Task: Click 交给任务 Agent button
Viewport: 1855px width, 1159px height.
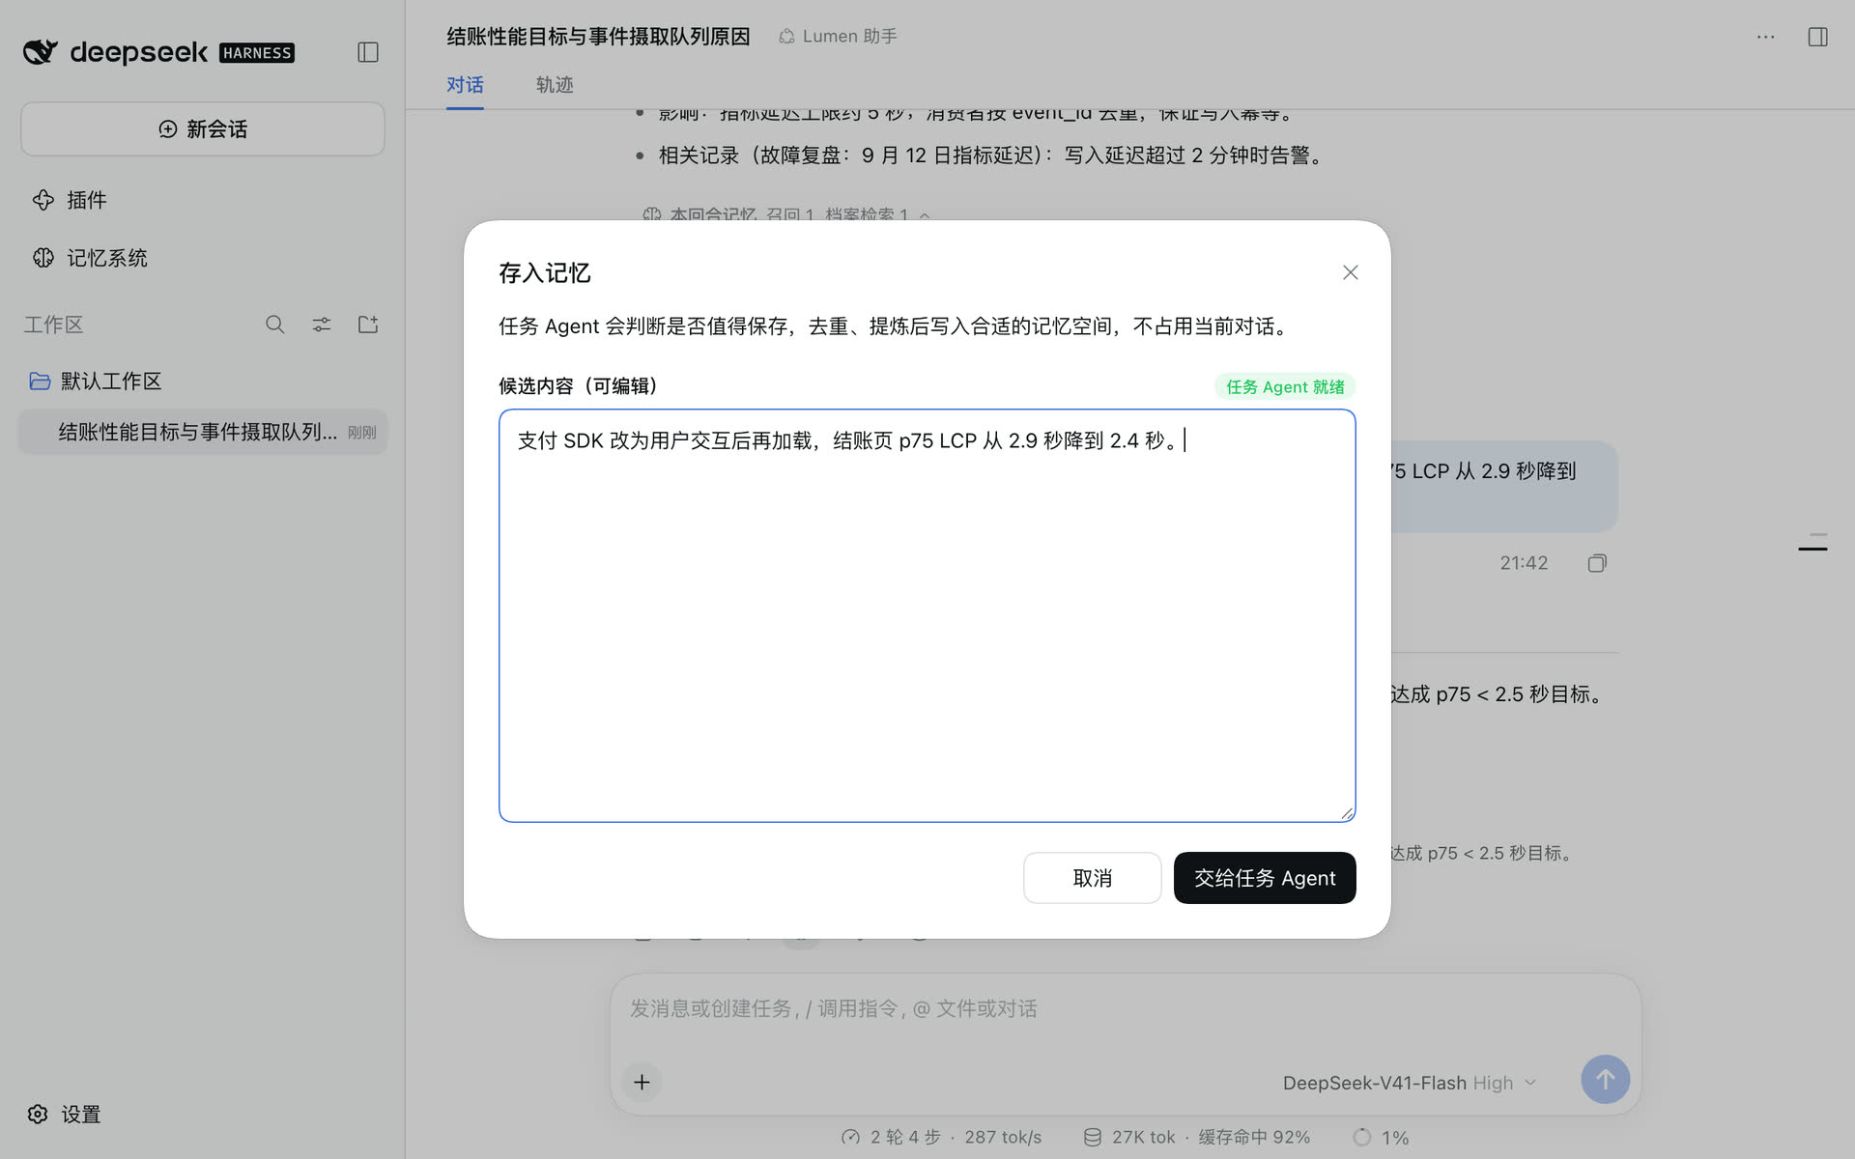Action: [1265, 878]
